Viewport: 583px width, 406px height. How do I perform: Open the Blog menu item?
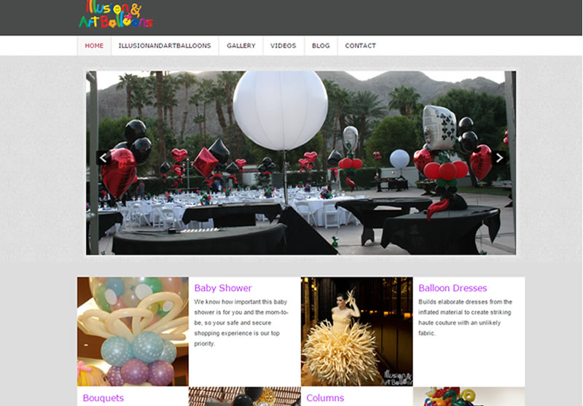321,46
